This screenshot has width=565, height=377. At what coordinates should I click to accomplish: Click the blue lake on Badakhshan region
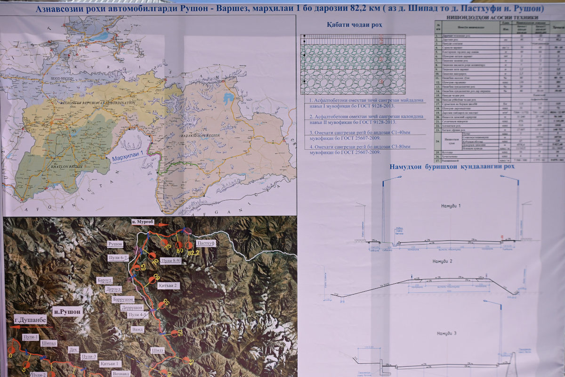coord(228,99)
